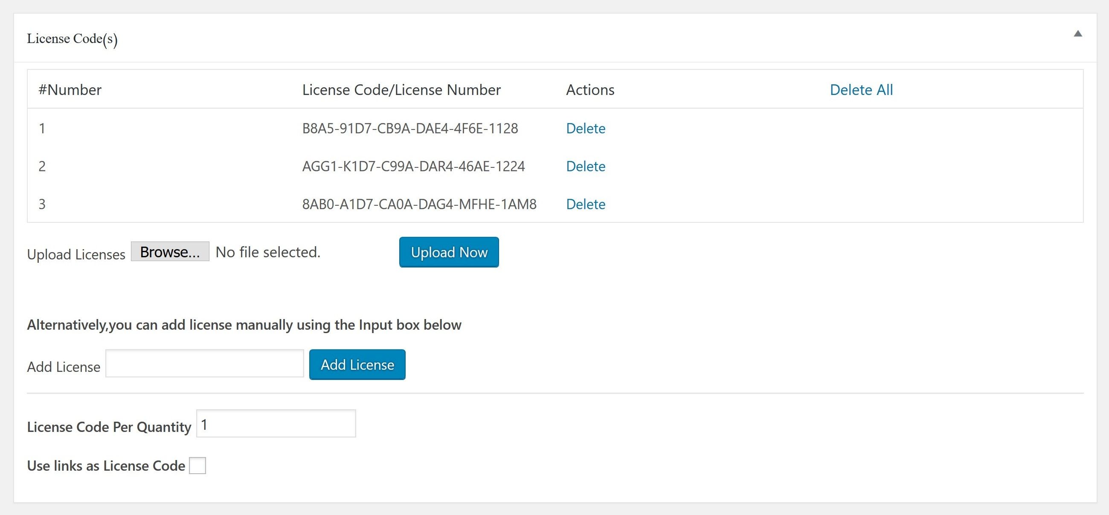The image size is (1109, 515).
Task: Focus the Add License text input
Action: 204,364
